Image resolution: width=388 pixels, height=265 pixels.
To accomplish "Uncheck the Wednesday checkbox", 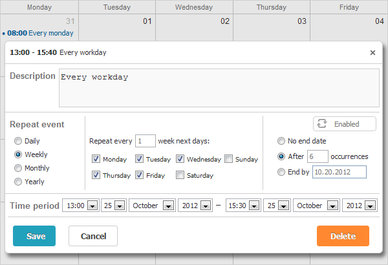I will [180, 159].
